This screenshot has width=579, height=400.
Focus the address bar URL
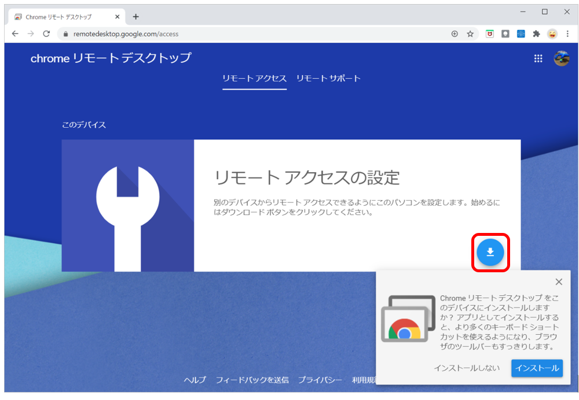126,34
